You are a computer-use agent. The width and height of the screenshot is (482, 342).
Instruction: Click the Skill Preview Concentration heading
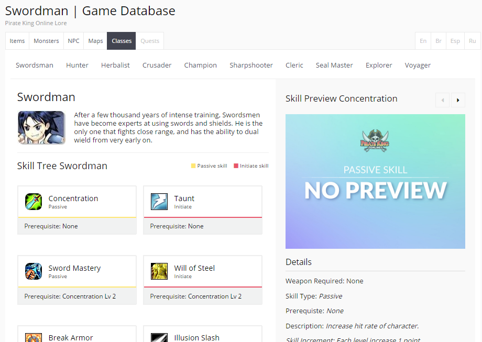click(x=341, y=98)
